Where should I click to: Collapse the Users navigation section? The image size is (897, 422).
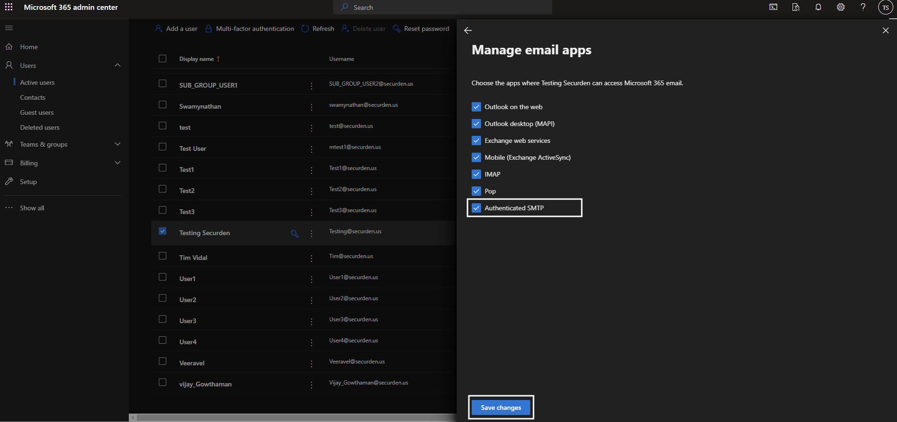[x=118, y=65]
